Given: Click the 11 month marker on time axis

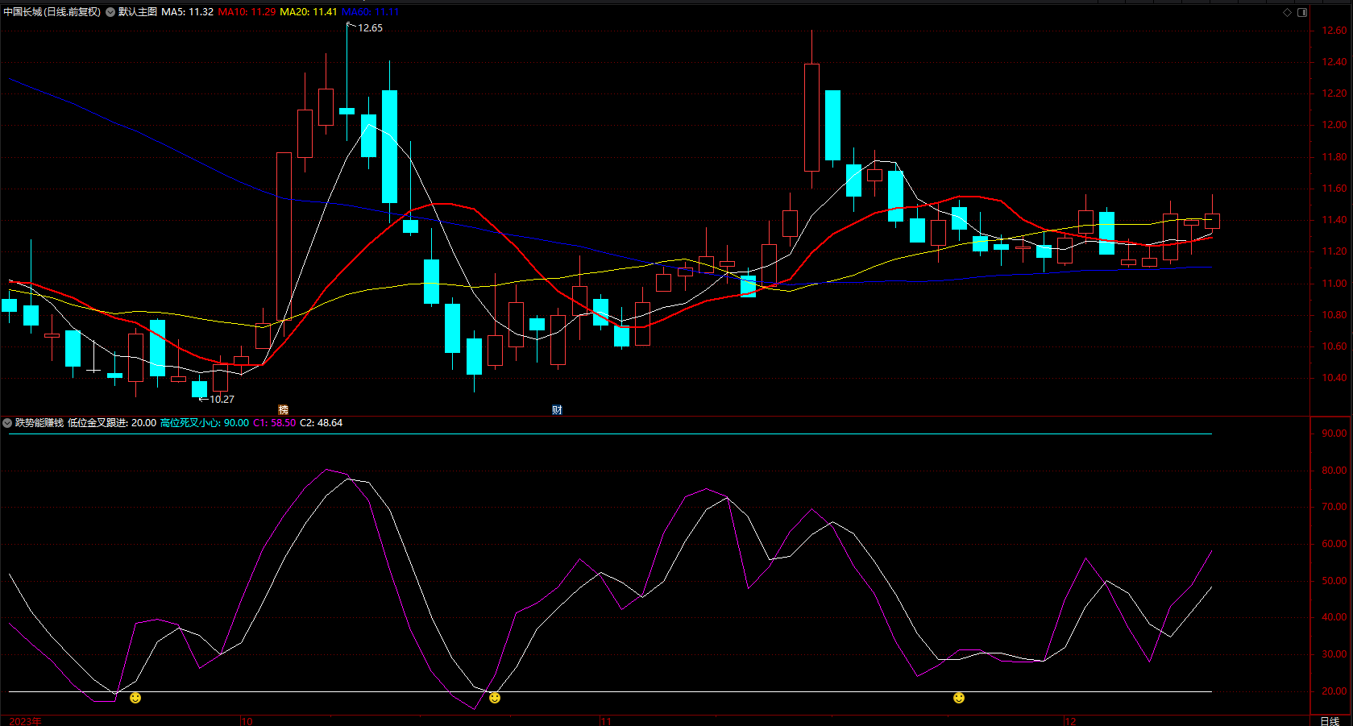Looking at the screenshot, I should (606, 721).
